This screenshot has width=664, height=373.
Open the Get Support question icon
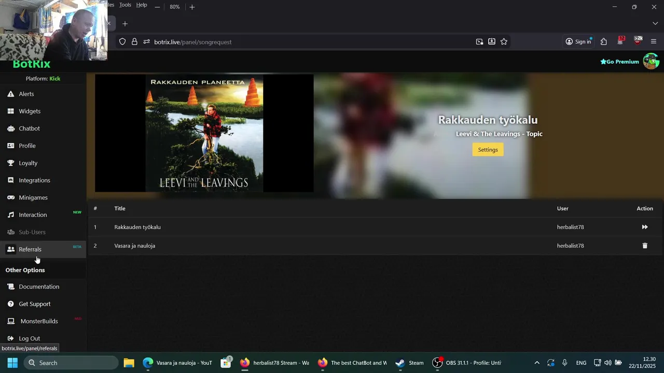(10, 304)
